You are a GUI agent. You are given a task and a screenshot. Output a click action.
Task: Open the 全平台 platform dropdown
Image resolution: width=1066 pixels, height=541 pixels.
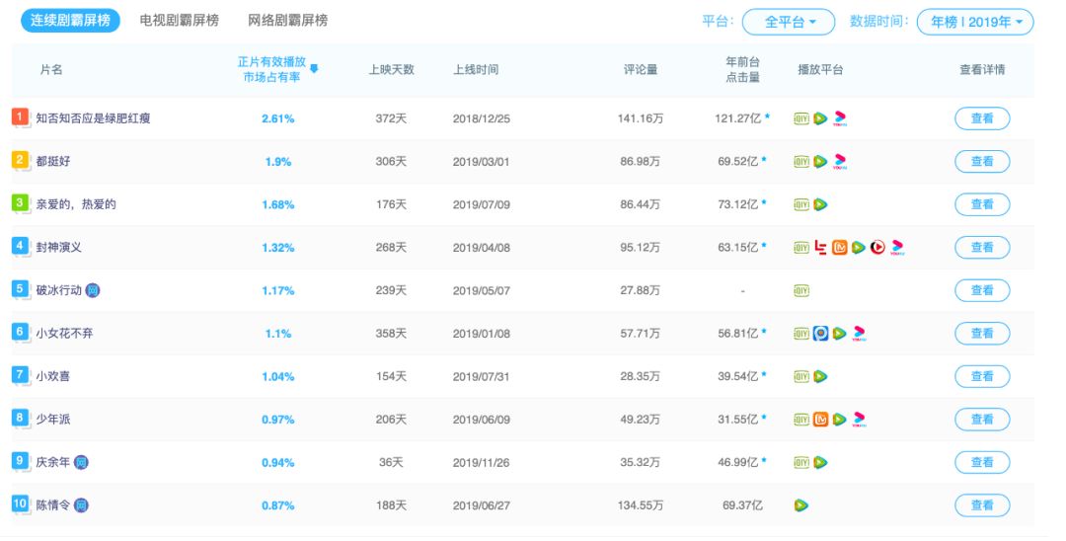click(788, 22)
